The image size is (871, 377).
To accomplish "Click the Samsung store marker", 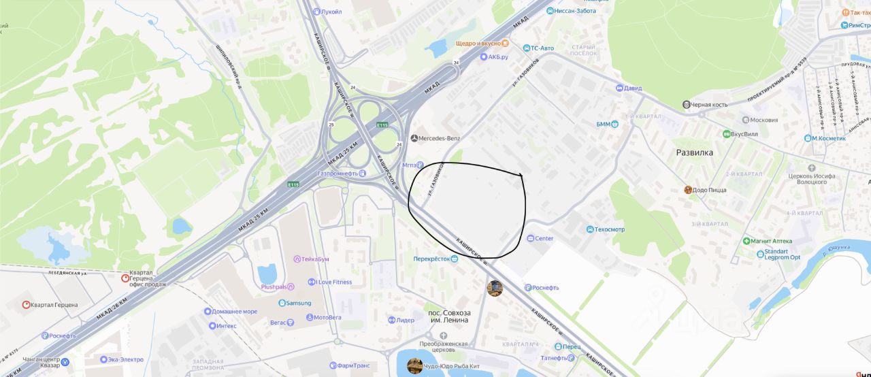I will pyautogui.click(x=282, y=303).
